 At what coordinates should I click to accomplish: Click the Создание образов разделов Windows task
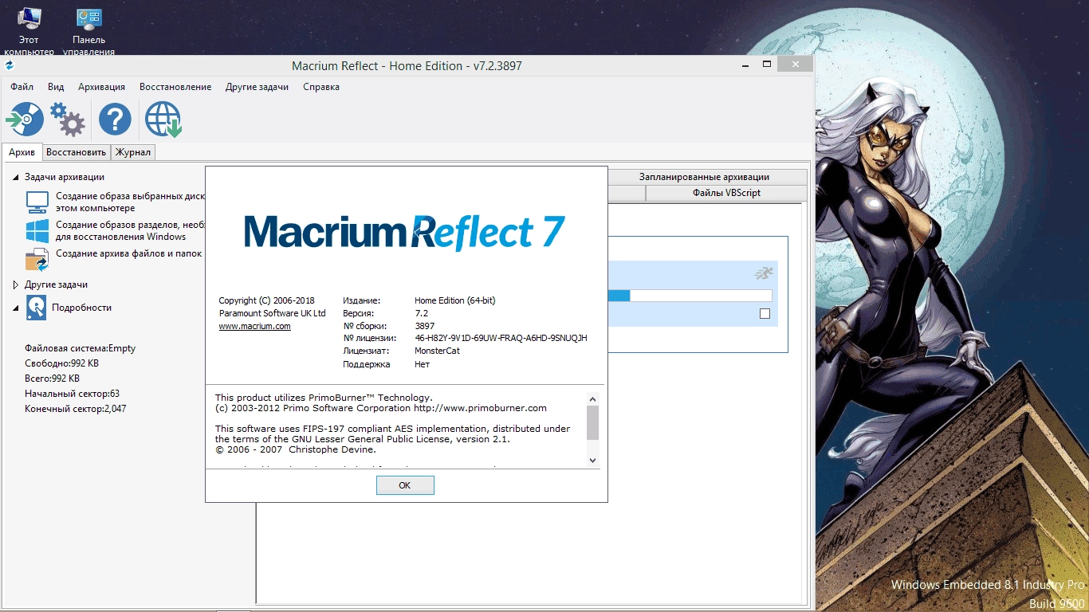131,231
